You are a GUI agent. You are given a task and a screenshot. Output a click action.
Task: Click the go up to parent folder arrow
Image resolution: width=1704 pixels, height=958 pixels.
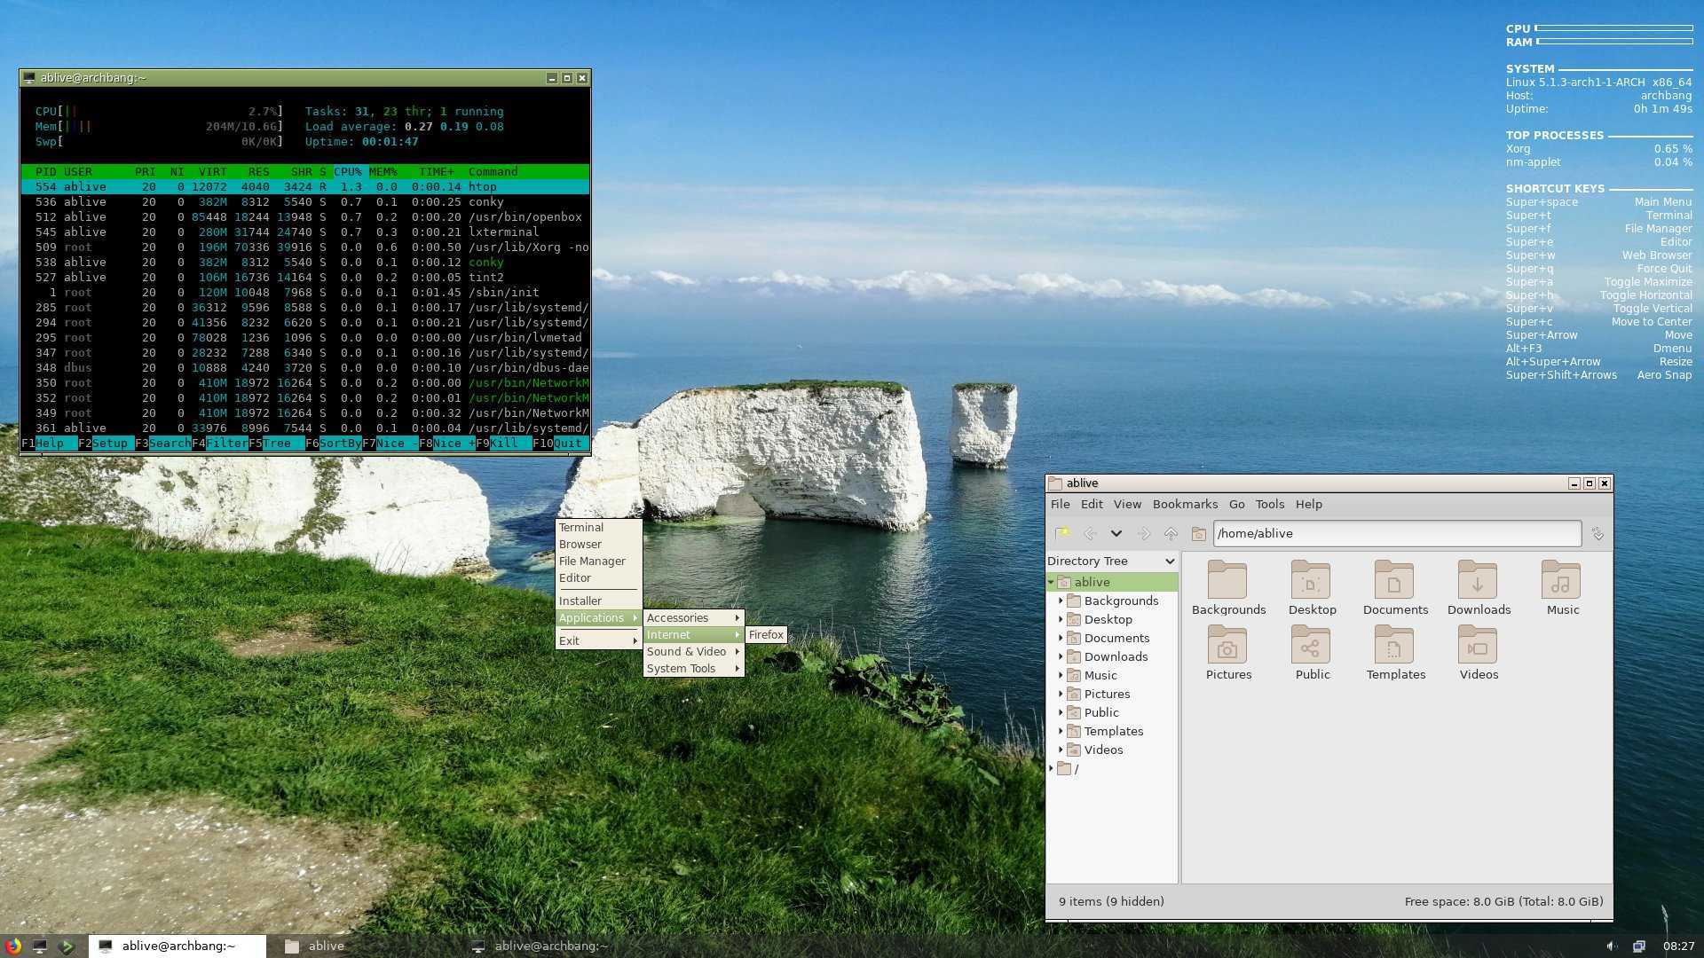1171,534
